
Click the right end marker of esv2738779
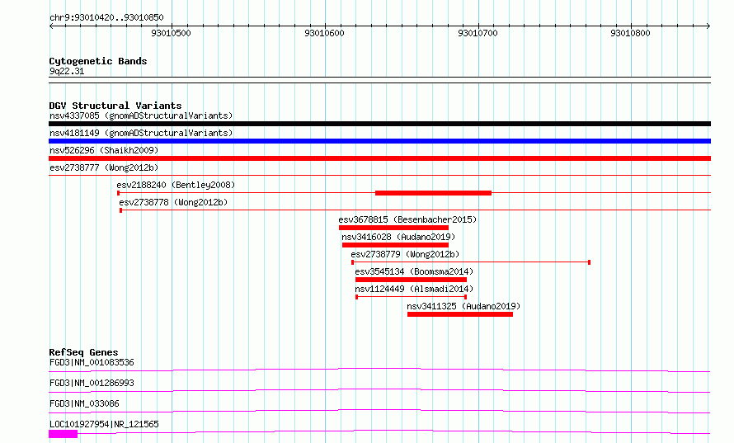coord(589,262)
